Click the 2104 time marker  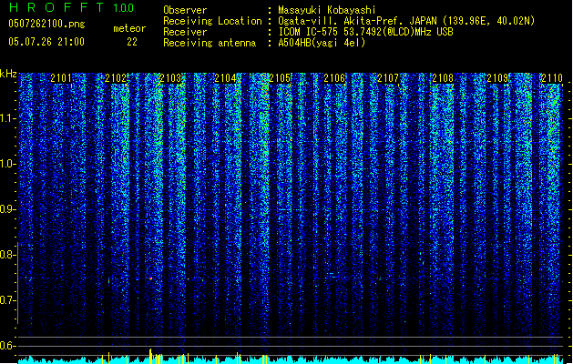[x=225, y=78]
